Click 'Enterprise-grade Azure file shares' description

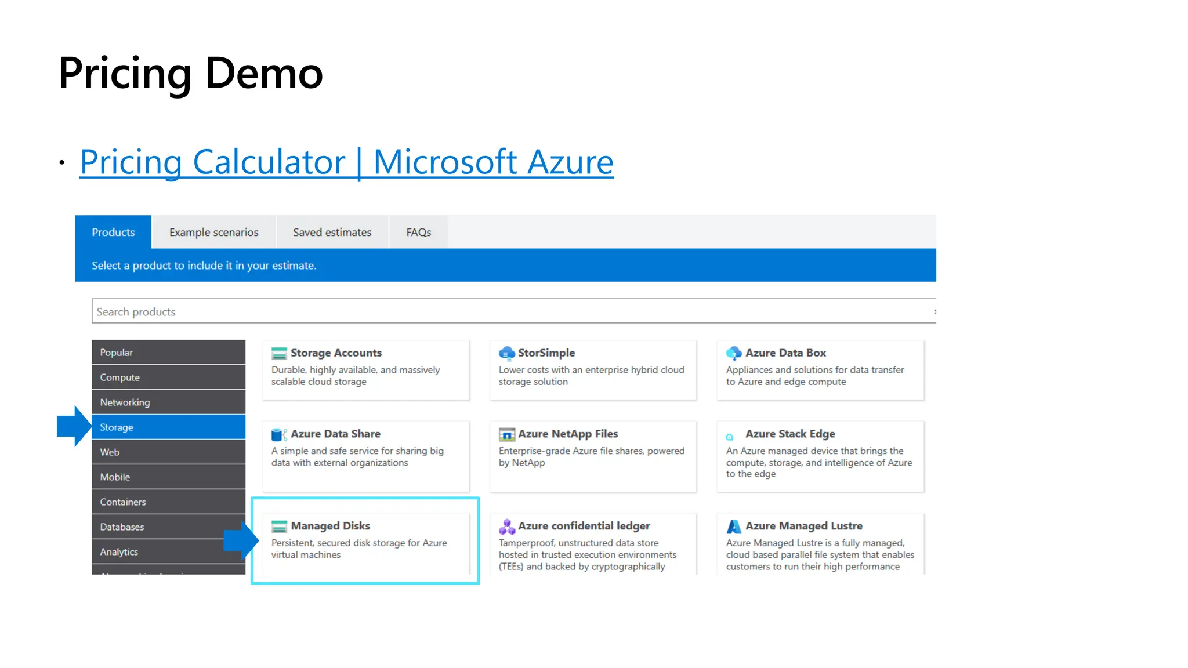click(592, 456)
